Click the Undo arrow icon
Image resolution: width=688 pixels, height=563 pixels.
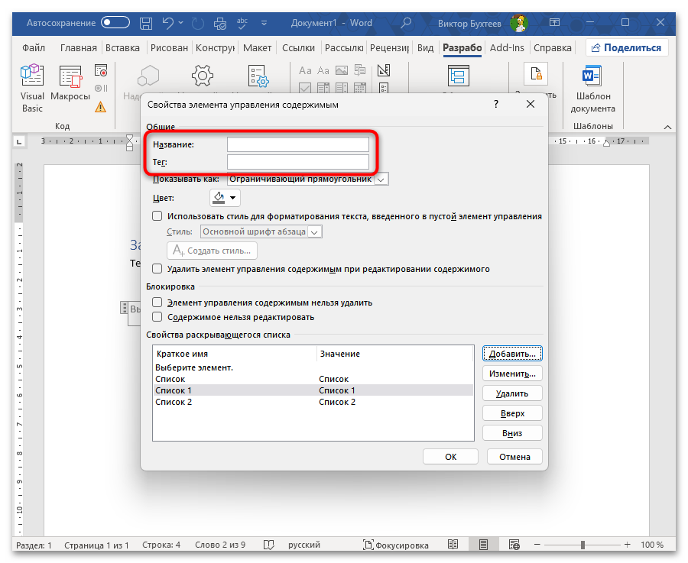point(169,23)
